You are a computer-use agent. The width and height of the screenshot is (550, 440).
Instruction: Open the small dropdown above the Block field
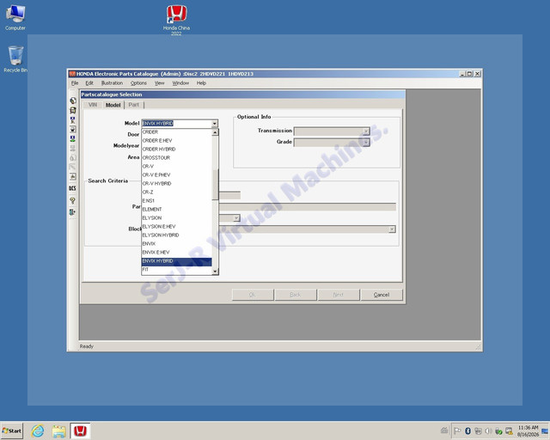[236, 218]
